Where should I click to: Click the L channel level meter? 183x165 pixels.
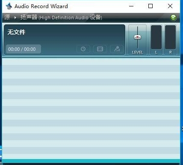pyautogui.click(x=156, y=37)
